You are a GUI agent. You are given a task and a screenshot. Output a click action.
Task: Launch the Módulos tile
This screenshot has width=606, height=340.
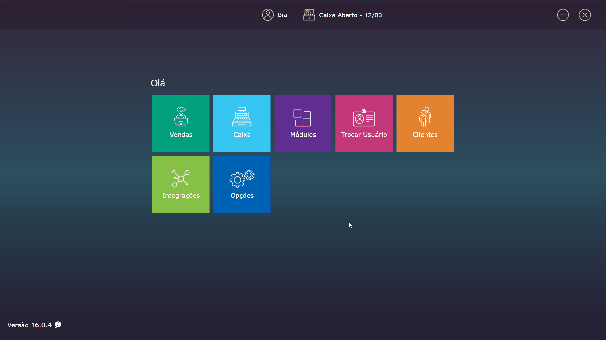coord(303,123)
